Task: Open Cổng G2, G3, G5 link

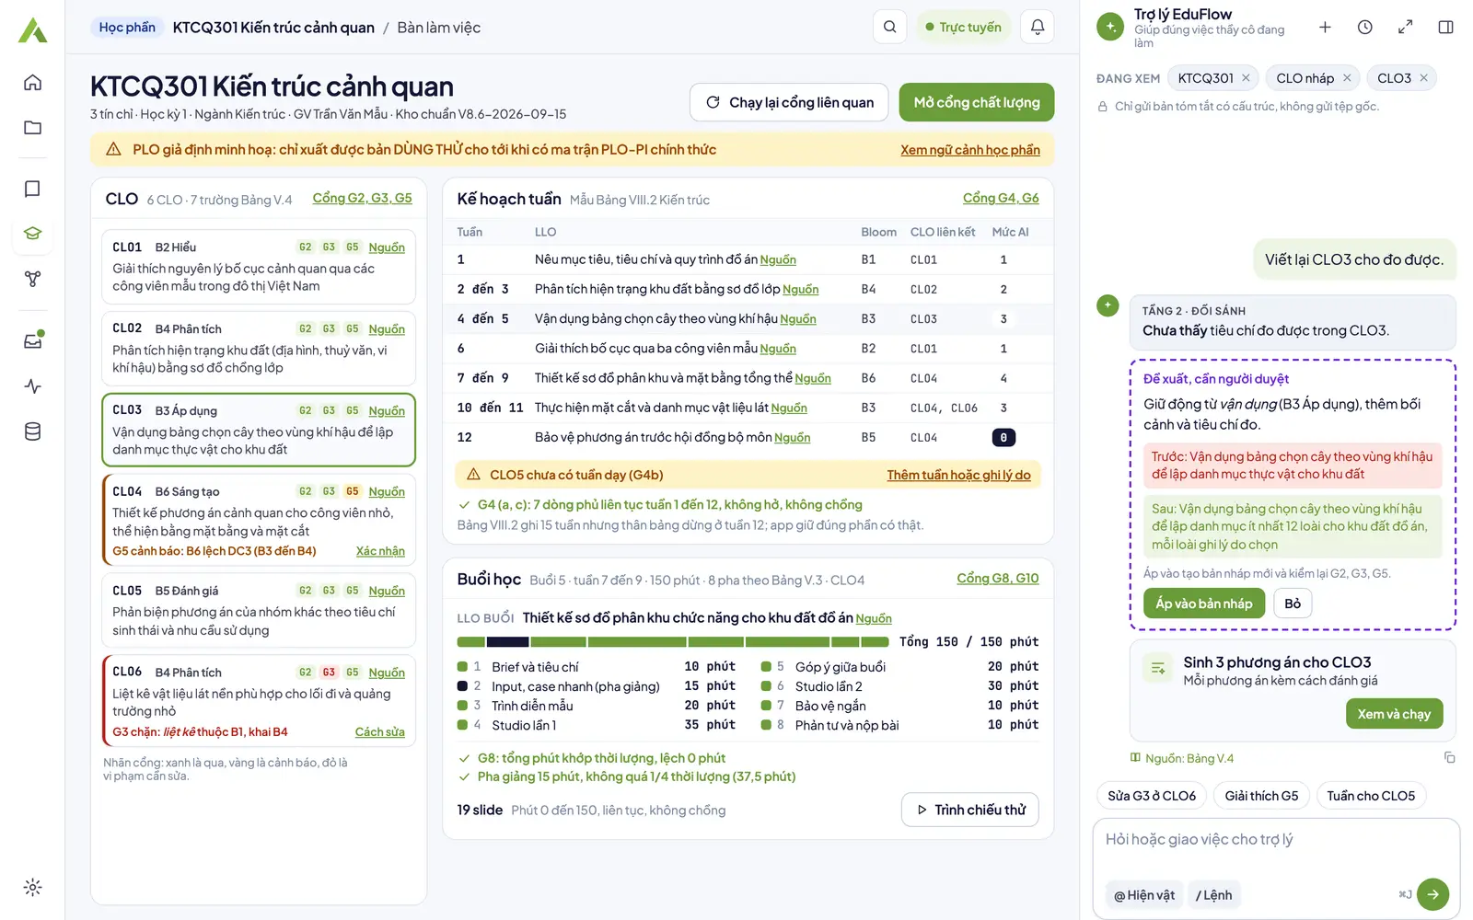Action: [x=363, y=198]
